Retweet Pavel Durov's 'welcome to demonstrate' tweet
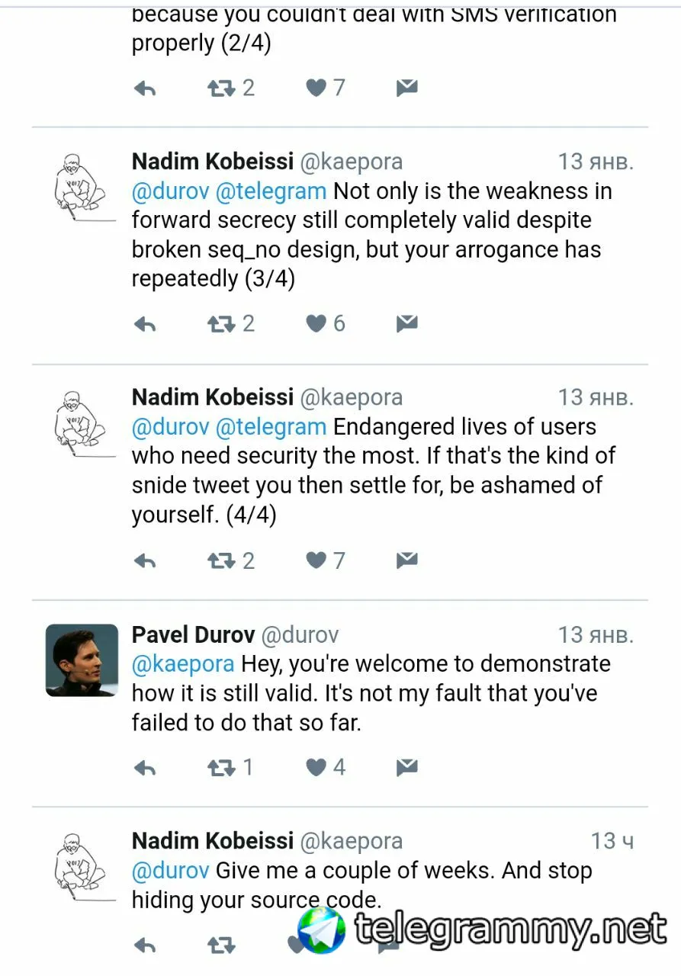Image resolution: width=681 pixels, height=976 pixels. click(222, 767)
